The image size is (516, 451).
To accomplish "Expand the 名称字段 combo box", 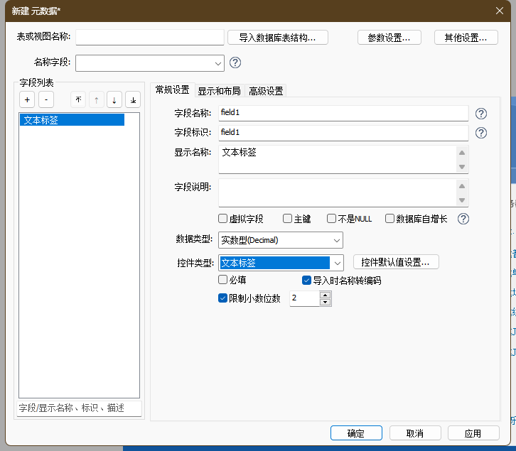I will (x=217, y=63).
